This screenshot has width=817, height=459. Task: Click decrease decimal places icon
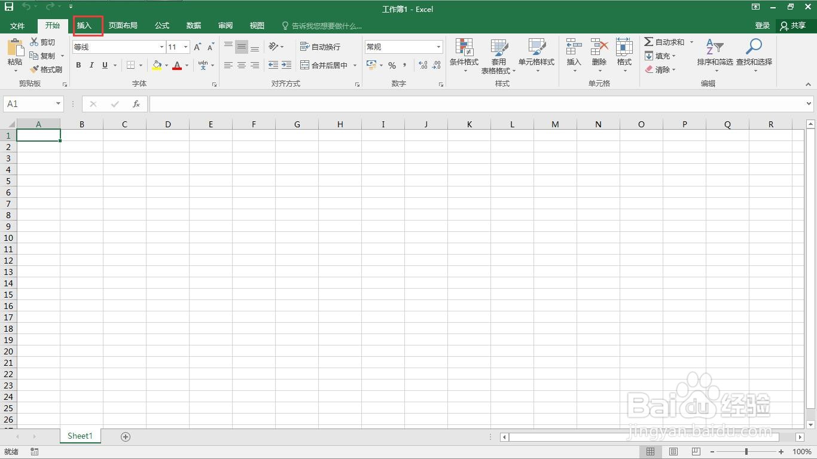tap(437, 65)
